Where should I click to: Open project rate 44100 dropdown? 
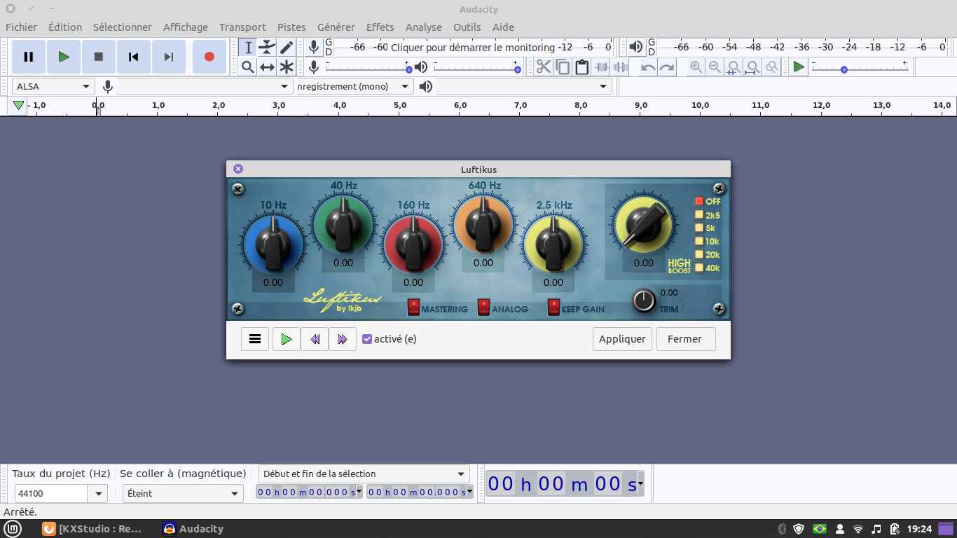click(x=98, y=493)
